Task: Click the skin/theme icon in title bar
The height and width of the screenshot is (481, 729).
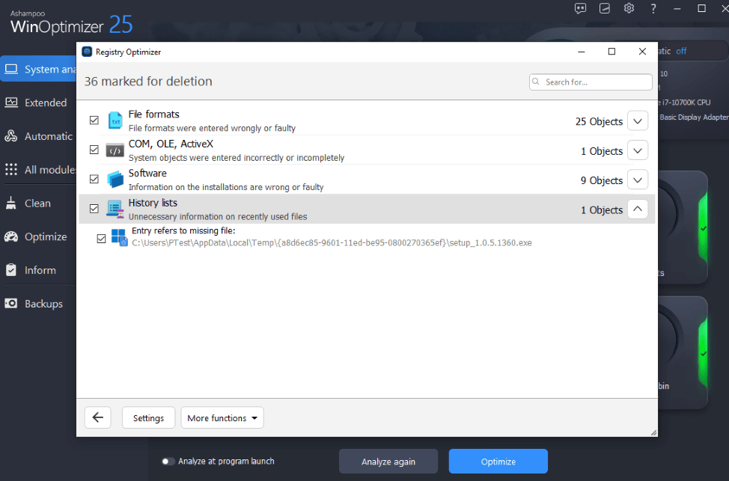Action: click(x=605, y=8)
